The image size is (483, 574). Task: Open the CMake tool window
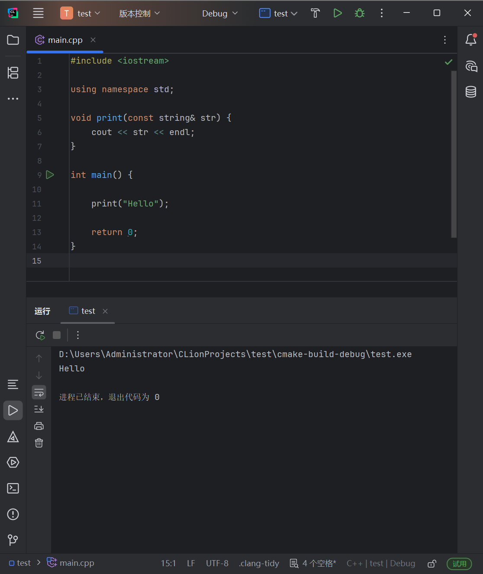coord(13,436)
